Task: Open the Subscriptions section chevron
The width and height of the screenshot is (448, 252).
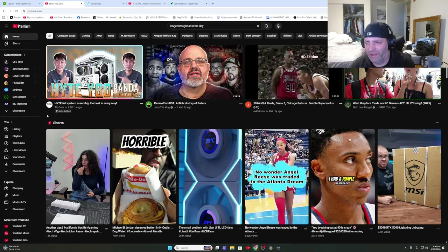Action: point(24,55)
